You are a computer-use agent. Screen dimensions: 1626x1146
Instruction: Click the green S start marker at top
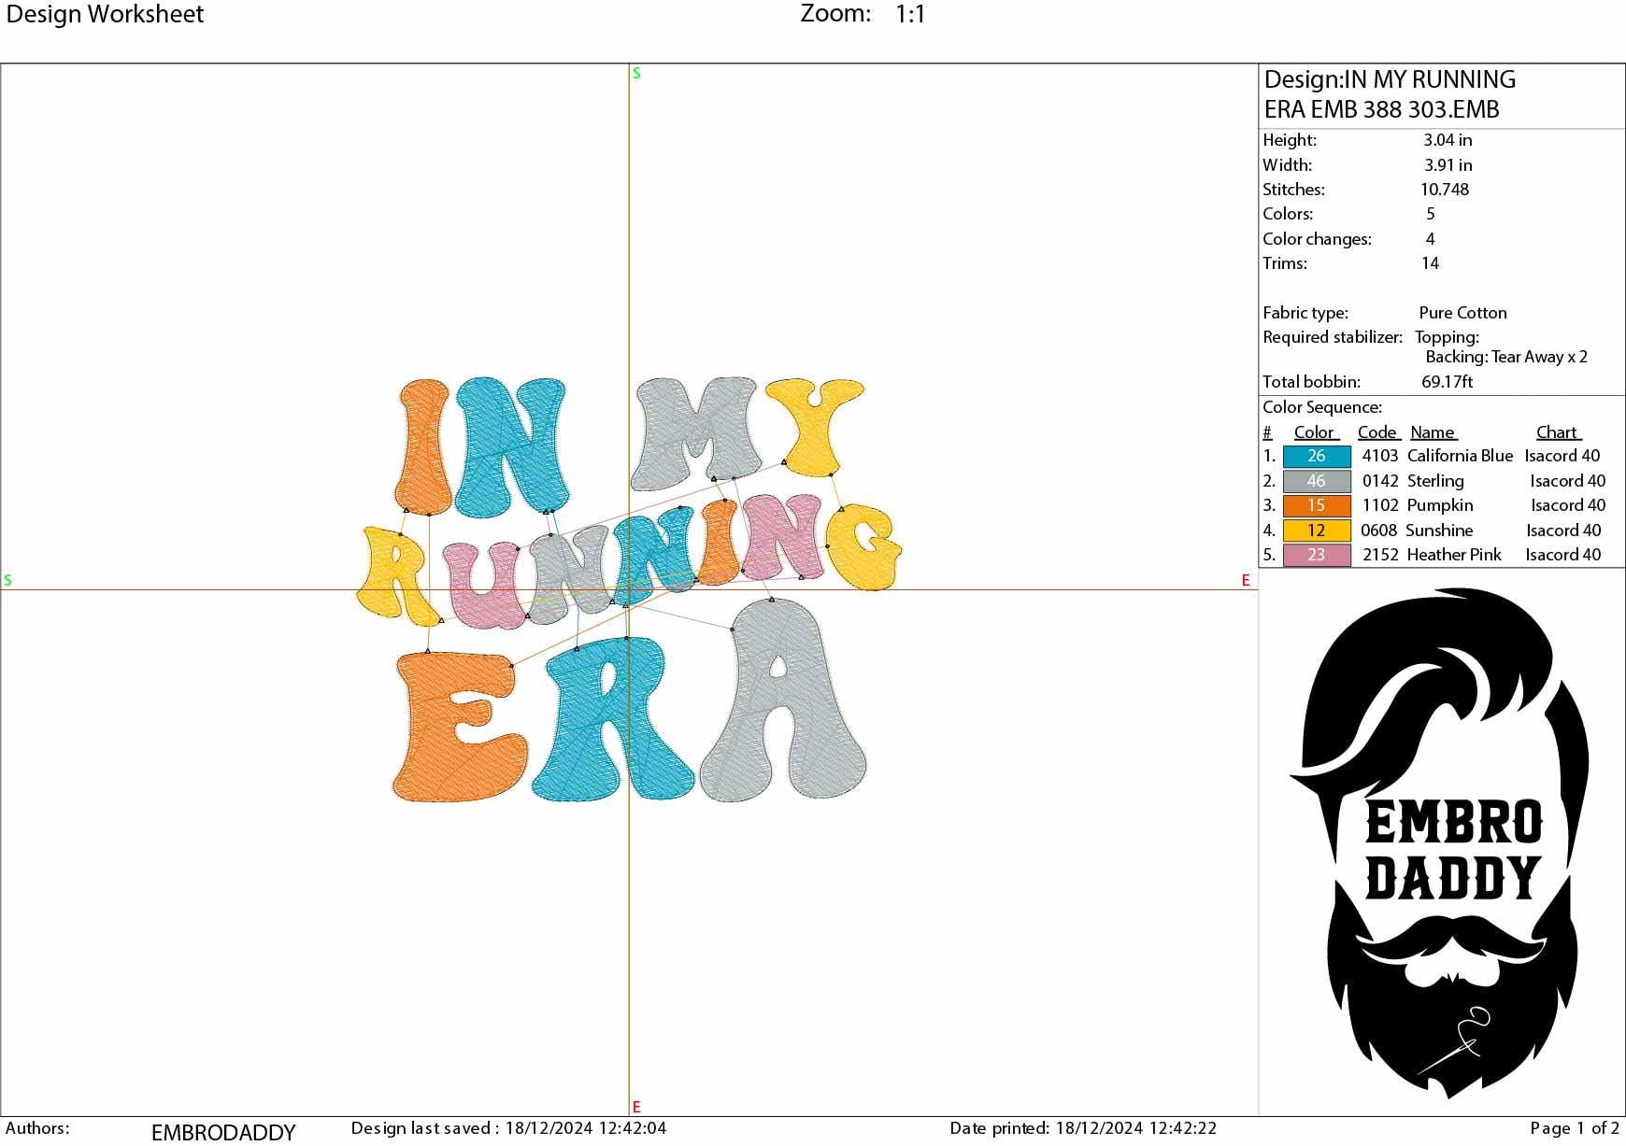pyautogui.click(x=635, y=75)
